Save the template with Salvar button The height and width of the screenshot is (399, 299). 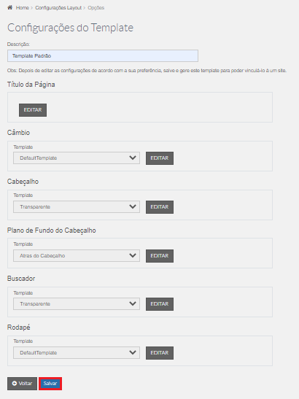[x=50, y=384]
